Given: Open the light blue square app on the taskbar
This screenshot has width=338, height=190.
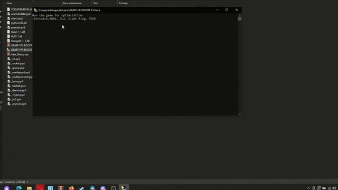Looking at the screenshot, I should click(x=51, y=188).
